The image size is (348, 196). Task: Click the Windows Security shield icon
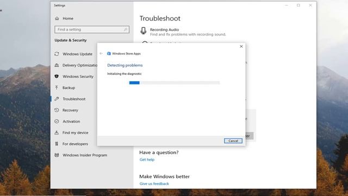57,76
